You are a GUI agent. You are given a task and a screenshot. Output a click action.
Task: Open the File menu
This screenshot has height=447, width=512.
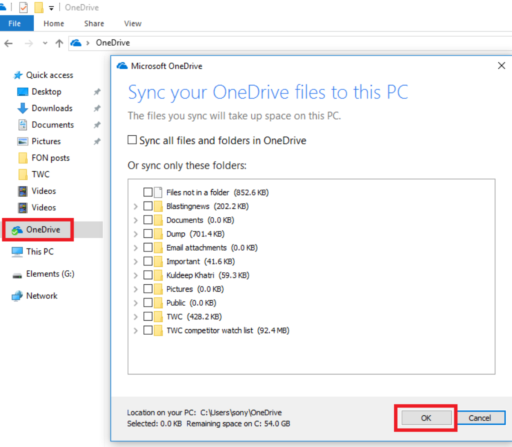[15, 23]
